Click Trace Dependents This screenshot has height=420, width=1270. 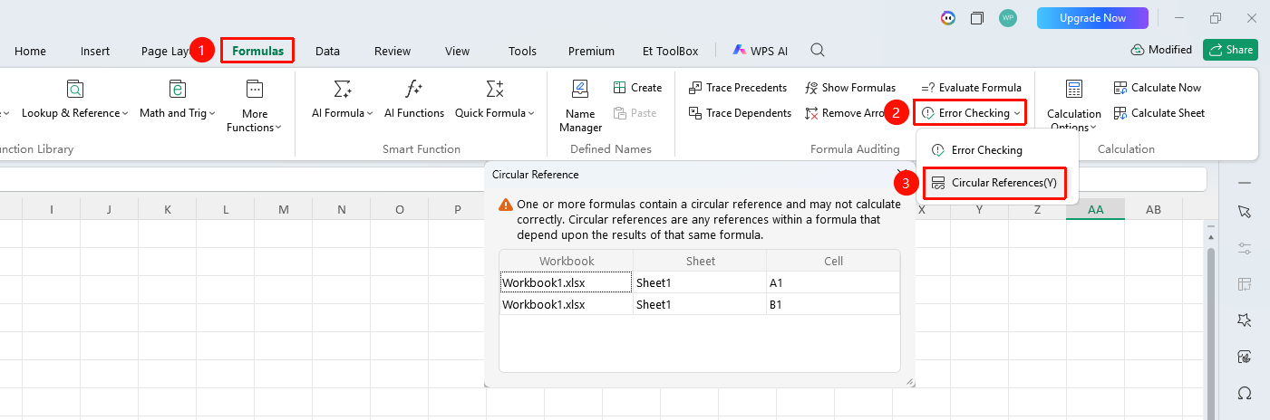740,113
